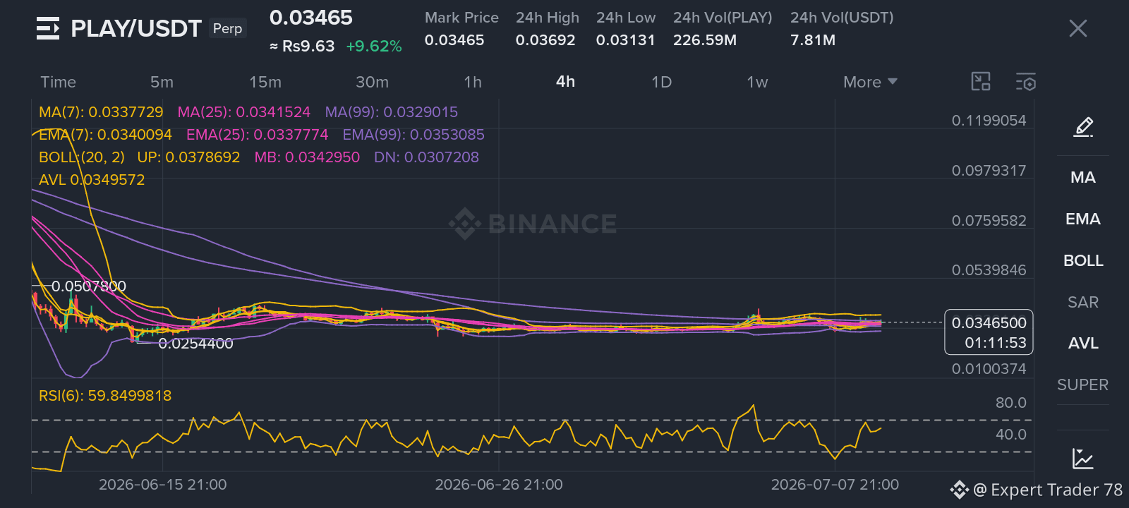Click the ≈ Rs9.63 converted price
The height and width of the screenshot is (508, 1129).
coord(302,47)
